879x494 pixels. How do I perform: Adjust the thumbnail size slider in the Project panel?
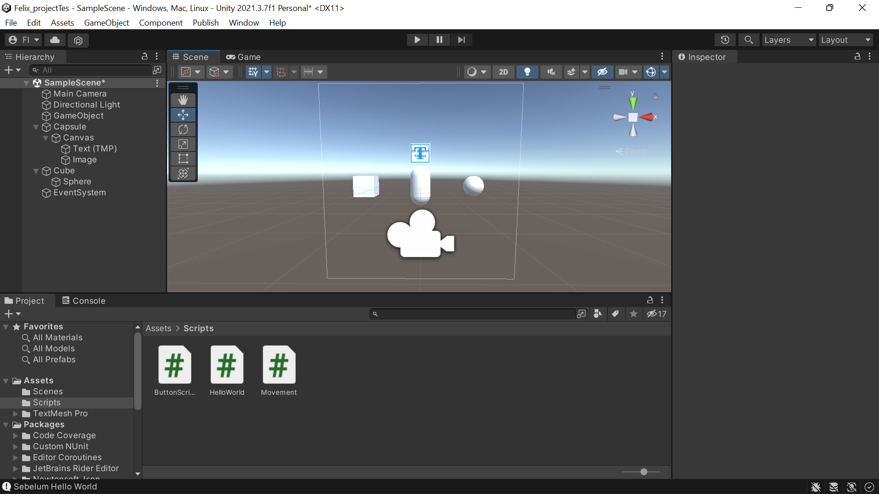click(643, 472)
